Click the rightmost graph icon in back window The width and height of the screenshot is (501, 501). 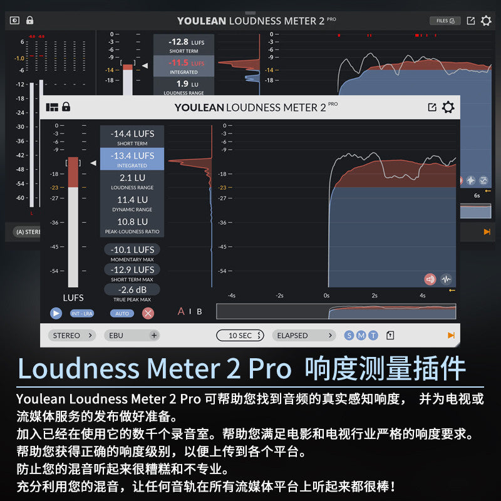point(483,180)
